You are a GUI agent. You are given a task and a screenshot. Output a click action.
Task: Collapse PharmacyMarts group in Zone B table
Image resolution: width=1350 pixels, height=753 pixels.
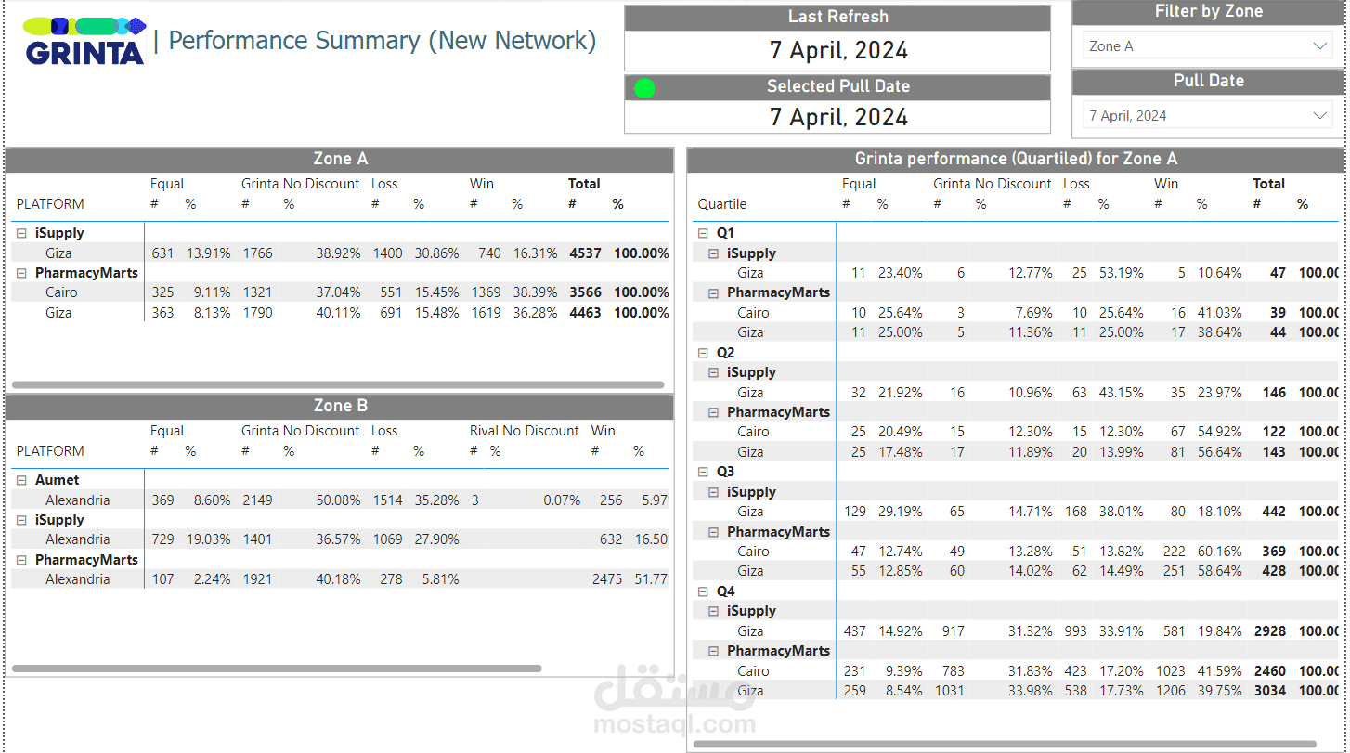coord(21,560)
